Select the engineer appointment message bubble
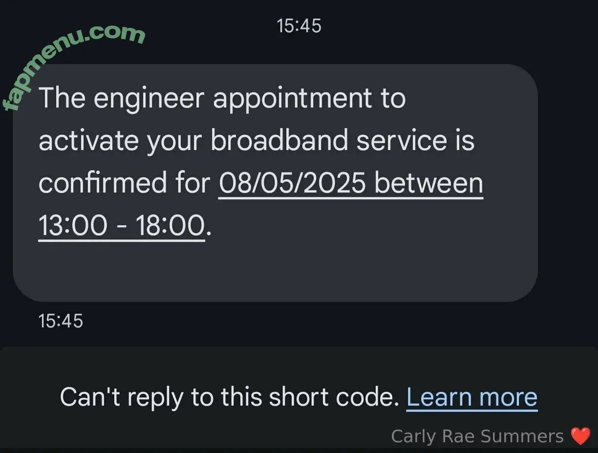 275,183
